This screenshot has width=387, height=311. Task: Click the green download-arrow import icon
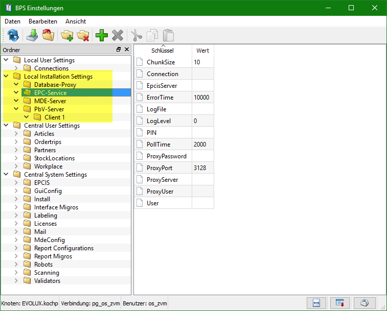[32, 35]
